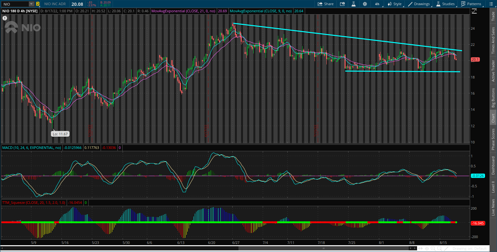This screenshot has height=252, width=497.
Task: Click the -16.045 TTM Squeeze value tag
Action: (478, 223)
